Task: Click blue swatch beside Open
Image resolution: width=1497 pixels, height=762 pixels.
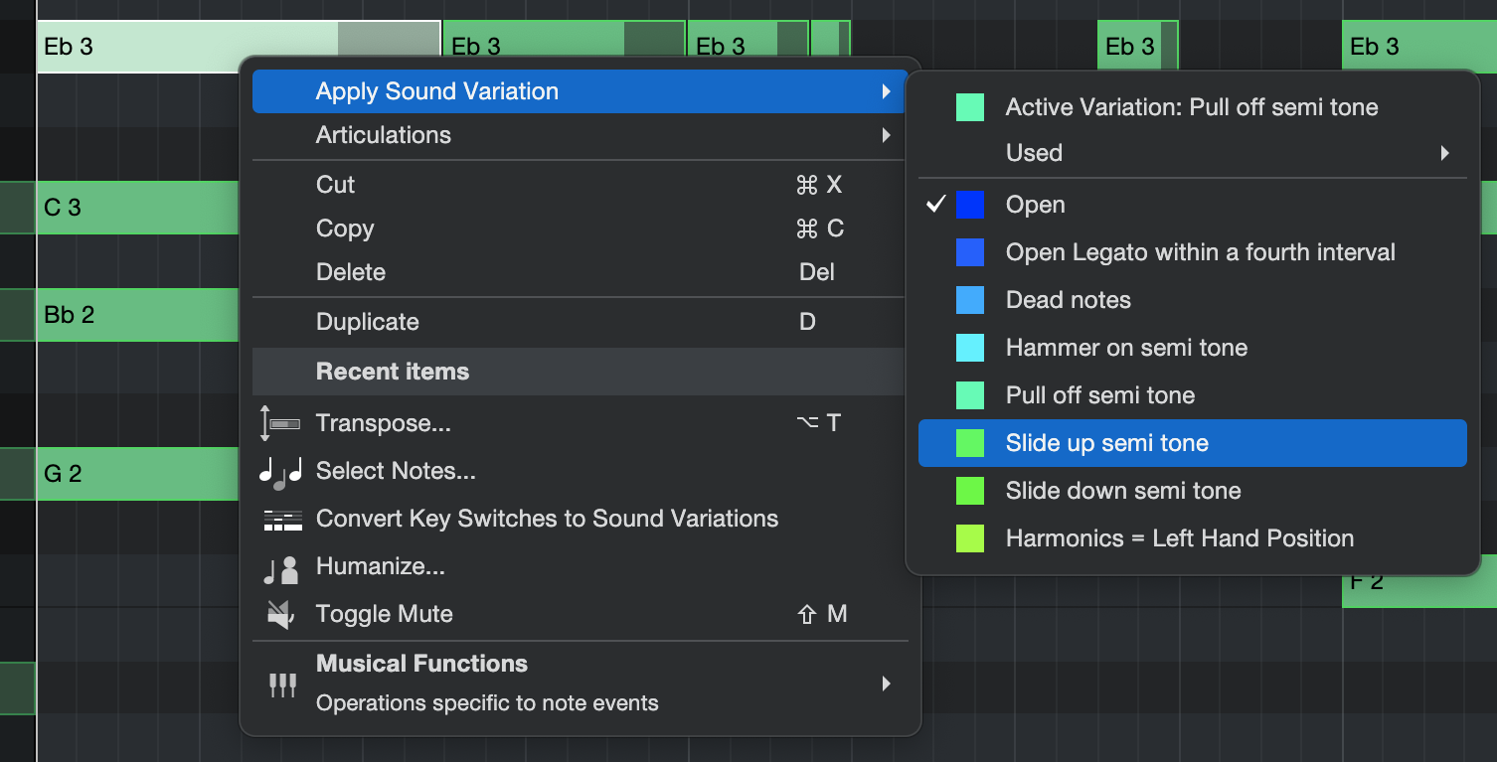Action: coord(970,205)
